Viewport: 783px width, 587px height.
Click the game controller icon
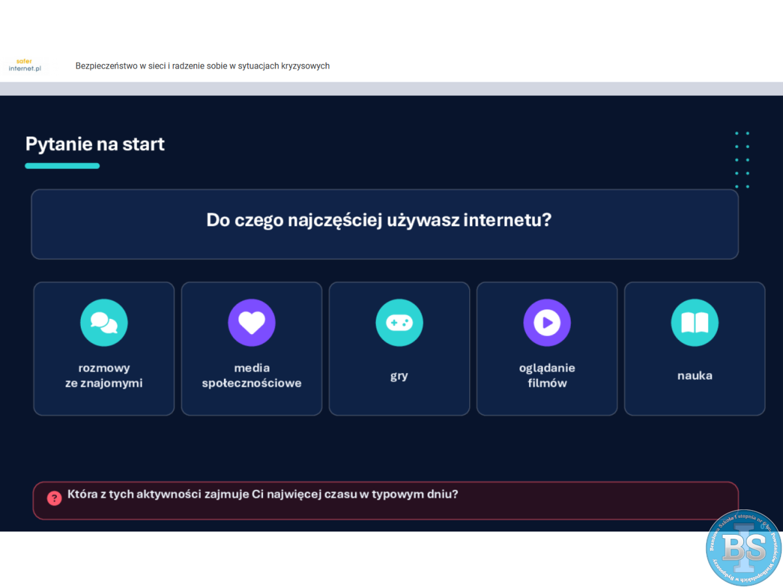pyautogui.click(x=399, y=322)
